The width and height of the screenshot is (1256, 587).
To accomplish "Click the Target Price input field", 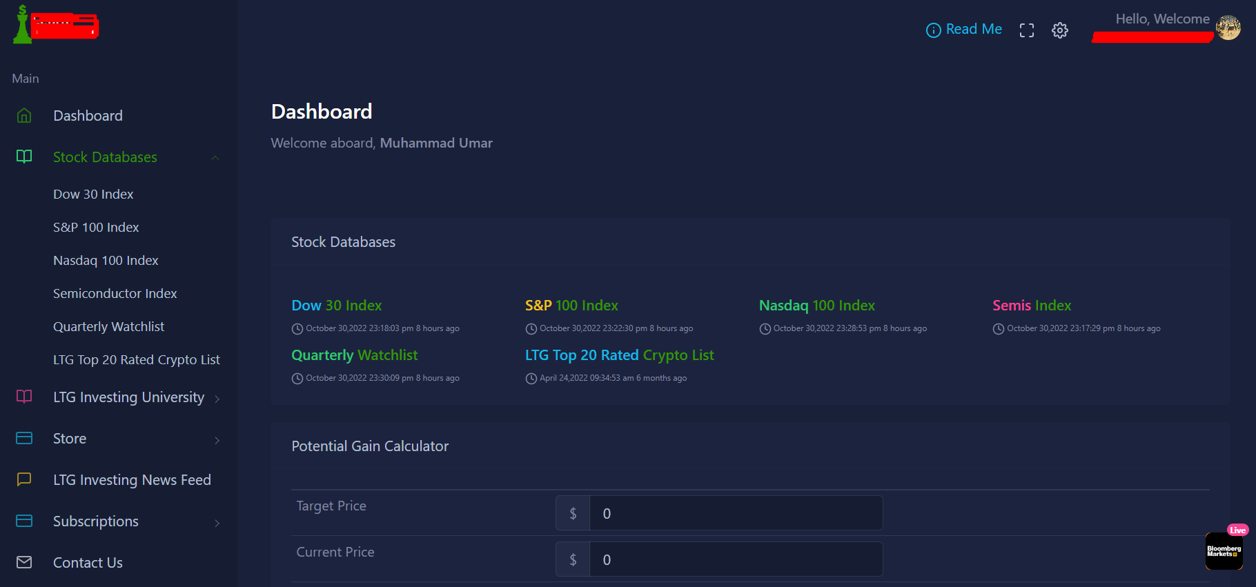I will click(x=735, y=513).
